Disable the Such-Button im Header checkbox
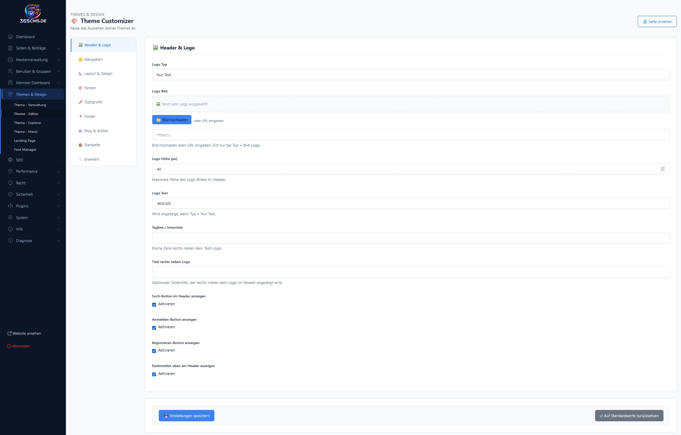This screenshot has height=435, width=681. click(154, 305)
